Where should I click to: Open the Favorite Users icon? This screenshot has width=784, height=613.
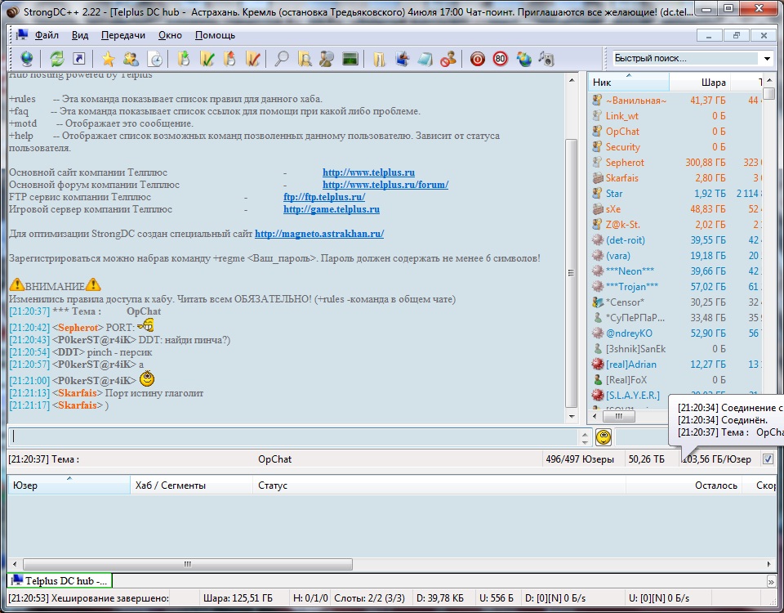tap(131, 59)
